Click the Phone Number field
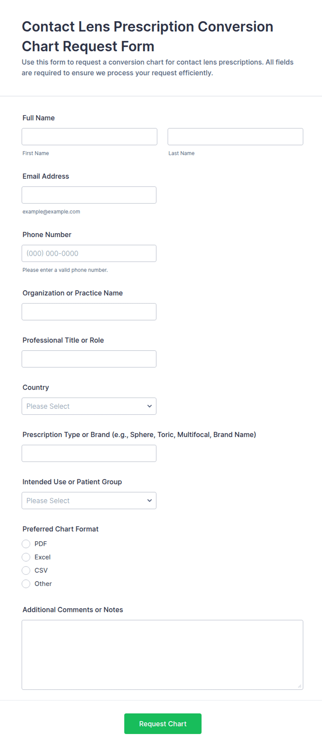Image resolution: width=322 pixels, height=751 pixels. pyautogui.click(x=89, y=253)
